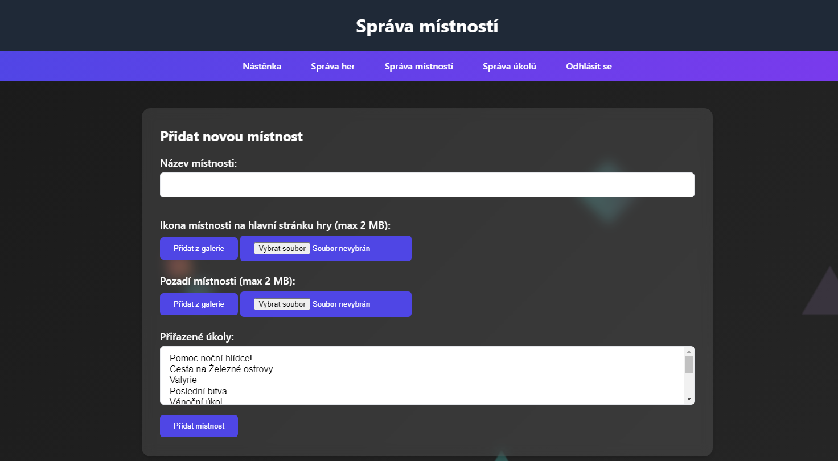The height and width of the screenshot is (461, 838).
Task: Open the Nástěnka page from the navigation bar
Action: click(261, 66)
